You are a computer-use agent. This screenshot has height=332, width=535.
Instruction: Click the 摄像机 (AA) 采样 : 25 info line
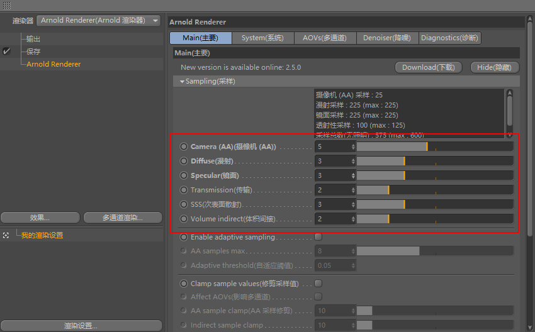pos(349,95)
